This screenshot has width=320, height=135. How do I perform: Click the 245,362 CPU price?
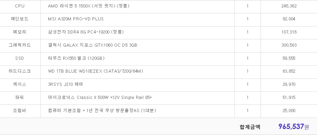click(289, 6)
